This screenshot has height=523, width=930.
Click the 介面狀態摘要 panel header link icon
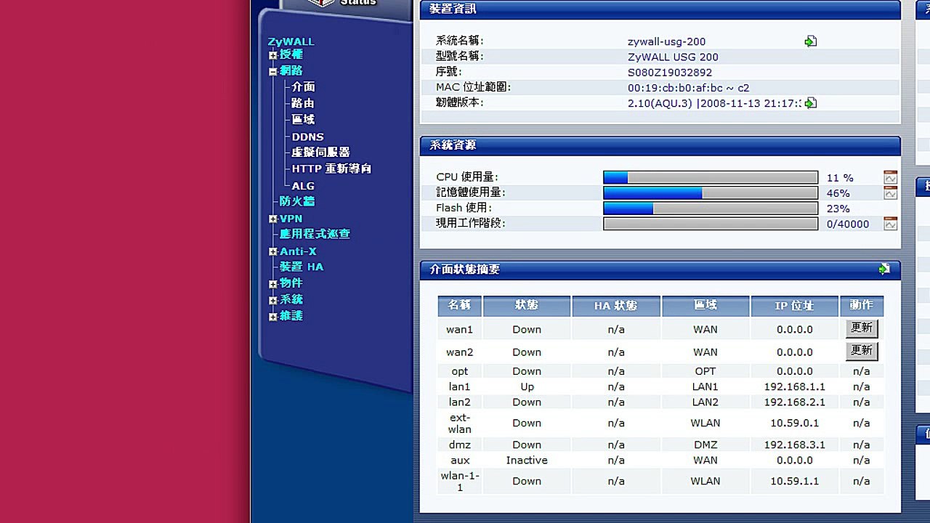[x=884, y=269]
